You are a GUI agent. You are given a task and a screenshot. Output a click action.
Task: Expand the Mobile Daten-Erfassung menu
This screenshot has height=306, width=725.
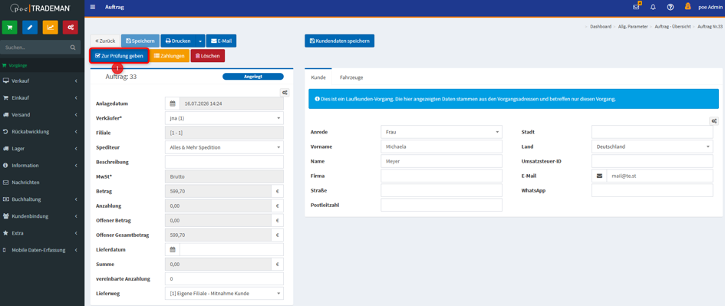click(x=42, y=250)
